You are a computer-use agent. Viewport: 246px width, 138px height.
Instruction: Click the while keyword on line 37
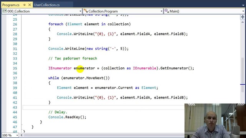(53, 78)
